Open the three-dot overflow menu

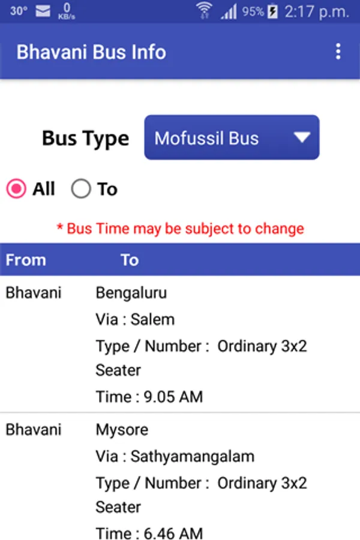pos(338,52)
